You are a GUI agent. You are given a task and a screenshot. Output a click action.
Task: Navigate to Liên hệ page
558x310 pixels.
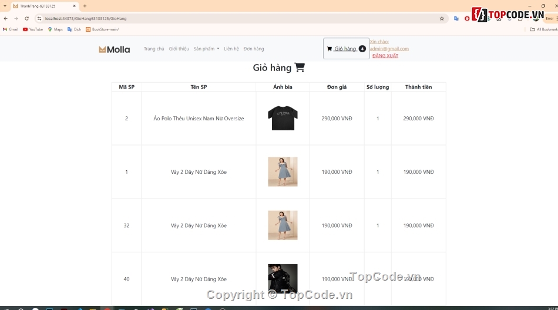(231, 49)
